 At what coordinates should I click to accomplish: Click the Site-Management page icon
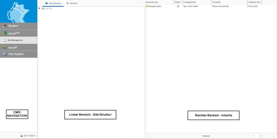[5, 40]
